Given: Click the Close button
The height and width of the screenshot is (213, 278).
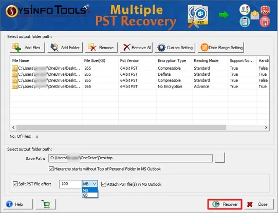Looking at the screenshot, I should (x=259, y=204).
